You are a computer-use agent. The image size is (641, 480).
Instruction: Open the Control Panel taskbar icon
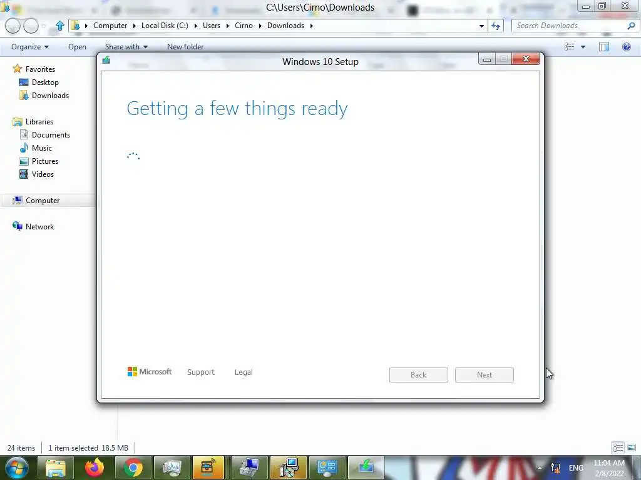coord(327,467)
